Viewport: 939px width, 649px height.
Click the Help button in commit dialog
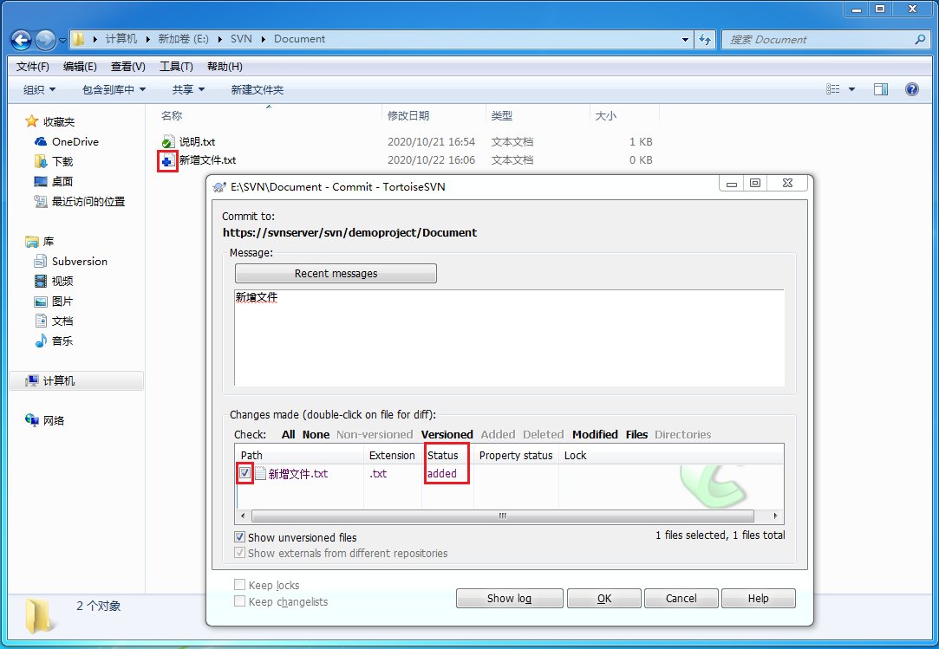758,598
